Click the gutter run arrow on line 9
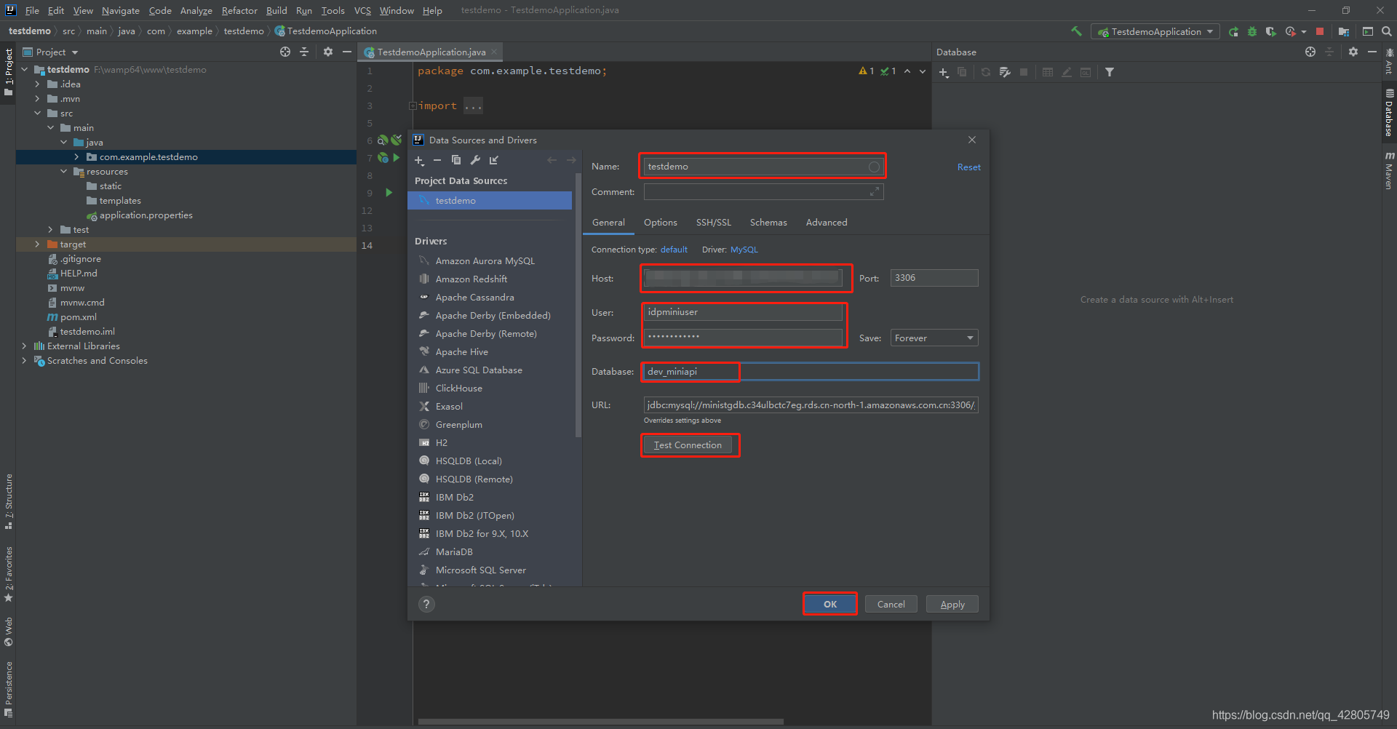Viewport: 1397px width, 729px height. coord(389,193)
